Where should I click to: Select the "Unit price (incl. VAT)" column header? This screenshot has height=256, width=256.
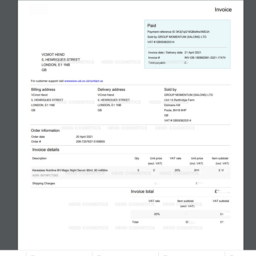196,161
